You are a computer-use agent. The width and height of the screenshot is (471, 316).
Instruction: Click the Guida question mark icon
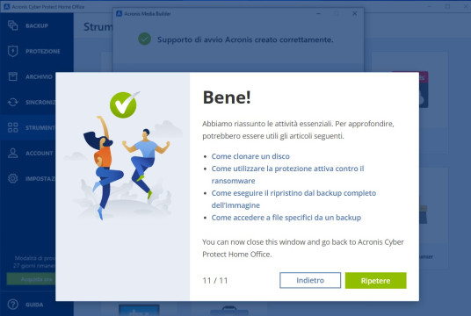pos(12,305)
